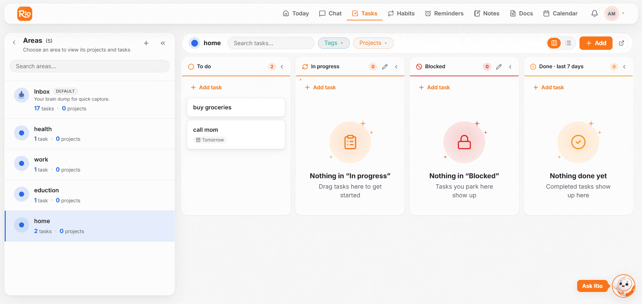Open the call mom task card

coord(236,134)
